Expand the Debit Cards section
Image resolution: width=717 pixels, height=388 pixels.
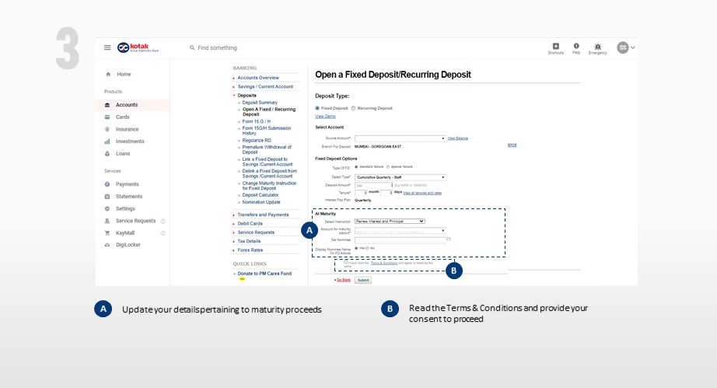coord(250,223)
